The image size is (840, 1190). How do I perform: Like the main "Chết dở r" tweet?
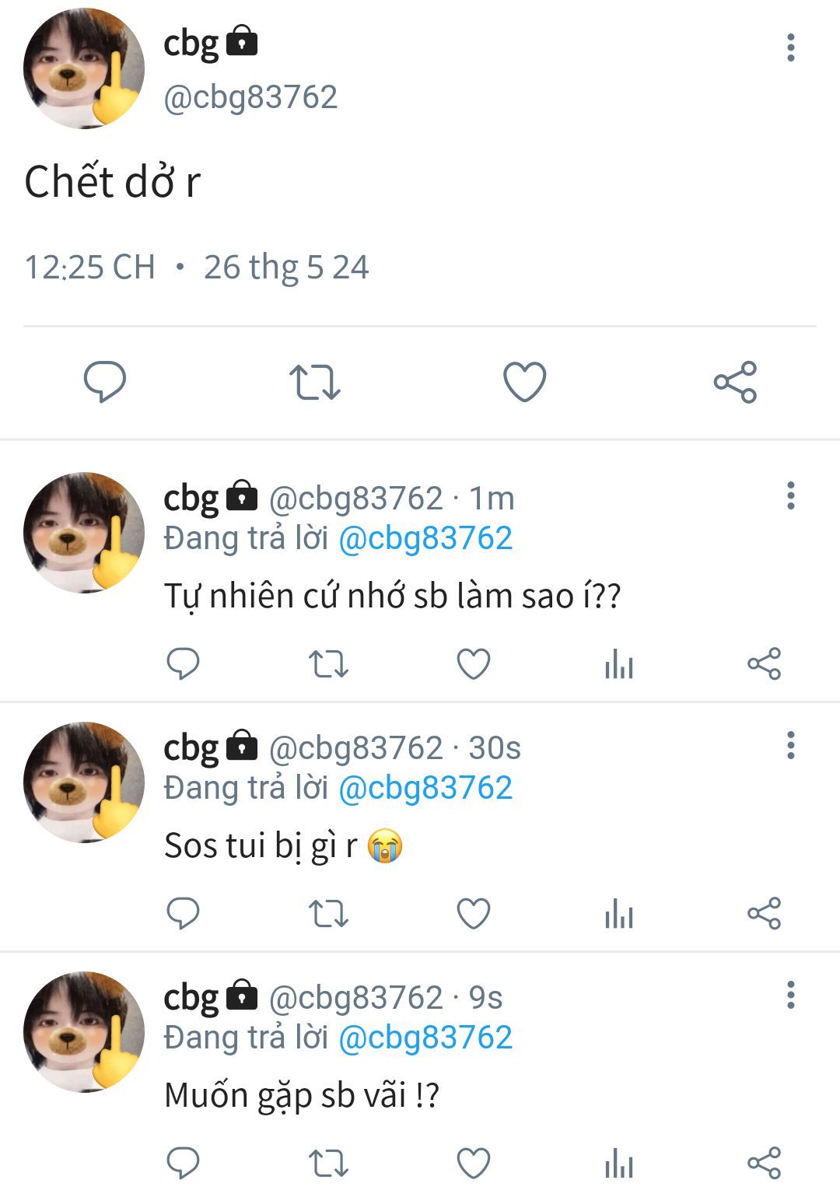(x=525, y=382)
